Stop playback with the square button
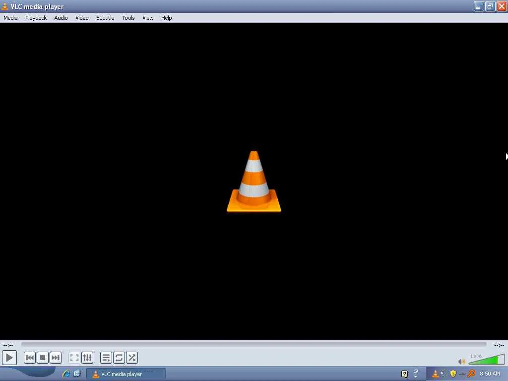This screenshot has width=508, height=381. point(43,358)
